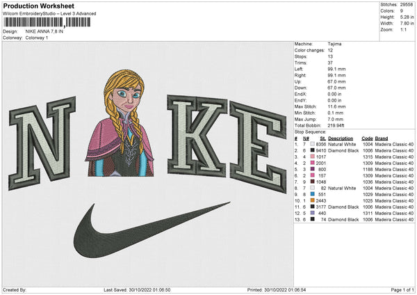This screenshot has width=417, height=295.
Task: Click the Height value 5.28 in
Action: [x=407, y=17]
